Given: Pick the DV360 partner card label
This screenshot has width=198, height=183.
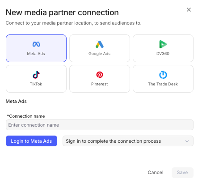Looking at the screenshot, I should pos(163,54).
